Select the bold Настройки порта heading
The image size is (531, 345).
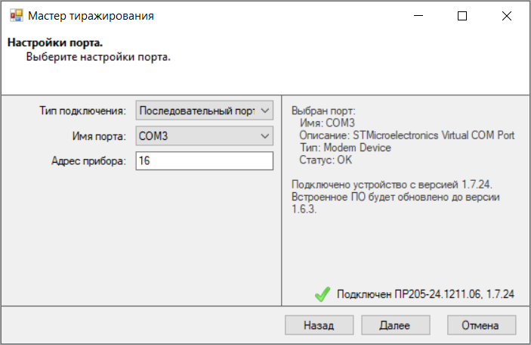[55, 43]
